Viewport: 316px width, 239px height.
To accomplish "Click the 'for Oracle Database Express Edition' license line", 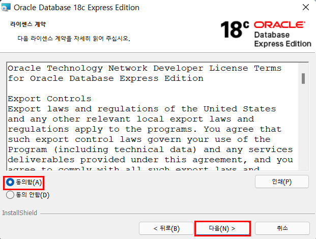I will coord(106,78).
